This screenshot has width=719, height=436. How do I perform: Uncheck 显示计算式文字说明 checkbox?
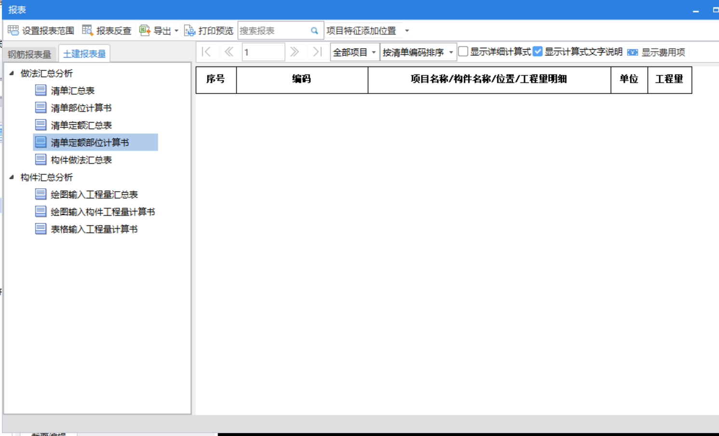click(x=538, y=51)
